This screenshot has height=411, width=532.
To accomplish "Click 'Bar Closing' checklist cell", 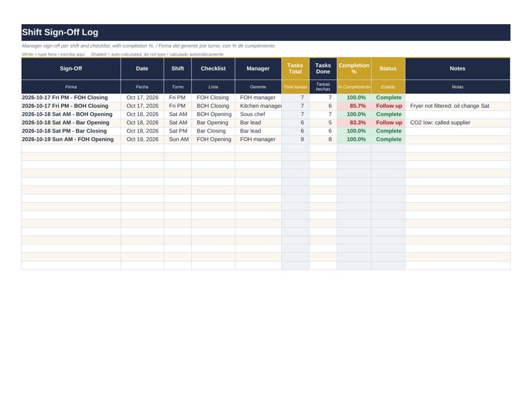I will click(213, 131).
